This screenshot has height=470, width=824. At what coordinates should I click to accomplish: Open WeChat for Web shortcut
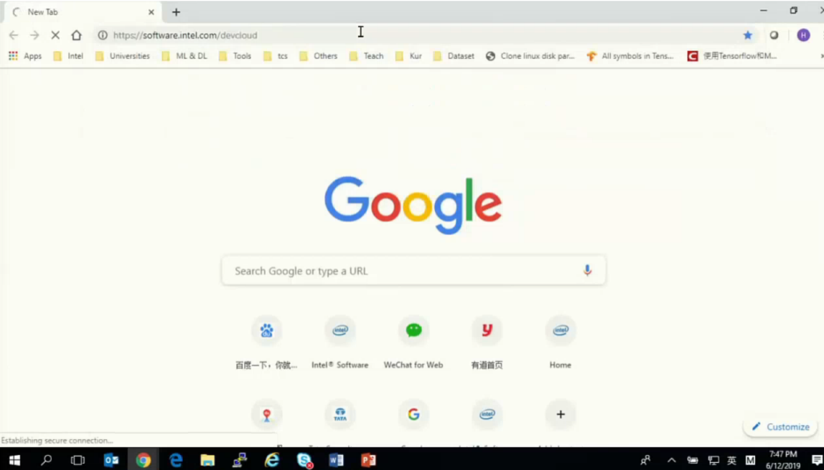[x=413, y=342]
